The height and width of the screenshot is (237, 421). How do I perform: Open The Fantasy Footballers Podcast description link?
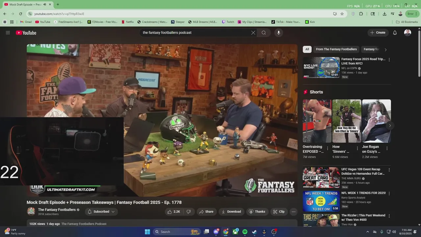(x=84, y=224)
